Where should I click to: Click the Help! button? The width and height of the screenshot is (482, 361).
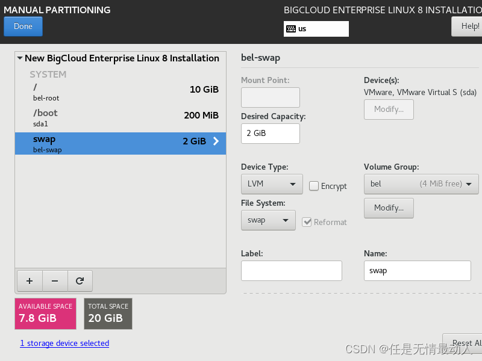click(466, 26)
